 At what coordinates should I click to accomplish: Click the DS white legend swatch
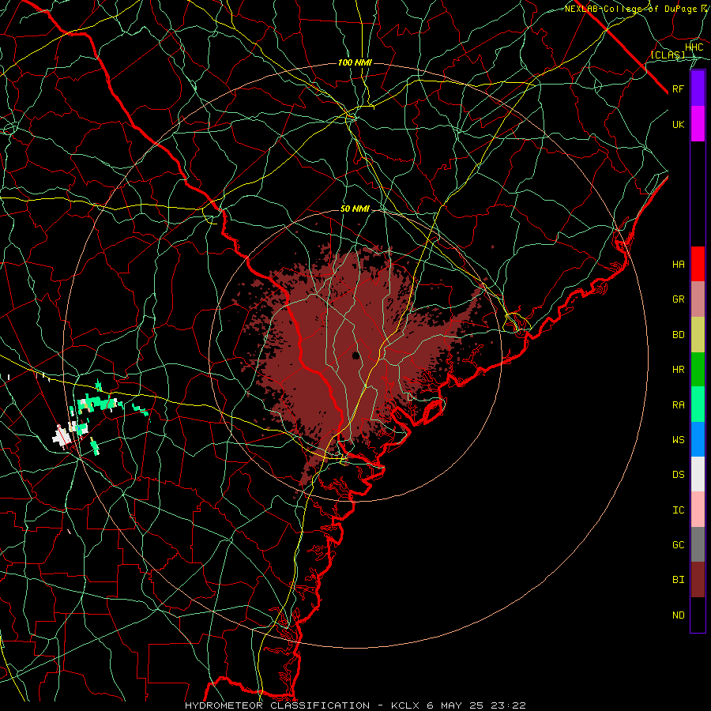click(x=698, y=474)
